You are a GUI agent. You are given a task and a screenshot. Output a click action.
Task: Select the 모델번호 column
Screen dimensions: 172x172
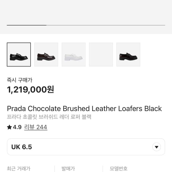[118, 169]
